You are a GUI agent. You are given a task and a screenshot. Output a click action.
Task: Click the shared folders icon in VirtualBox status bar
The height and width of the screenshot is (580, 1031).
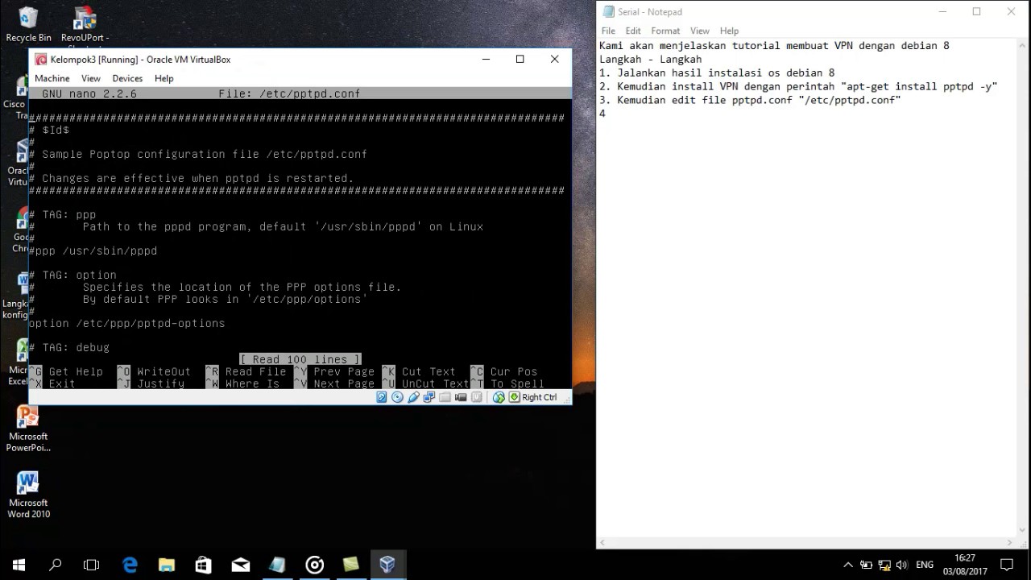445,397
